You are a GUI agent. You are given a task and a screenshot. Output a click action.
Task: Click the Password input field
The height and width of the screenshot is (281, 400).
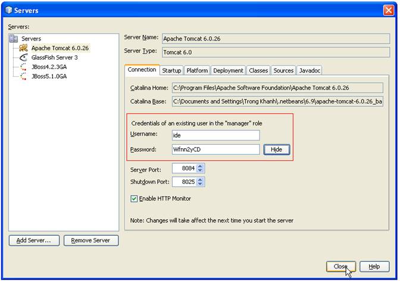[216, 149]
